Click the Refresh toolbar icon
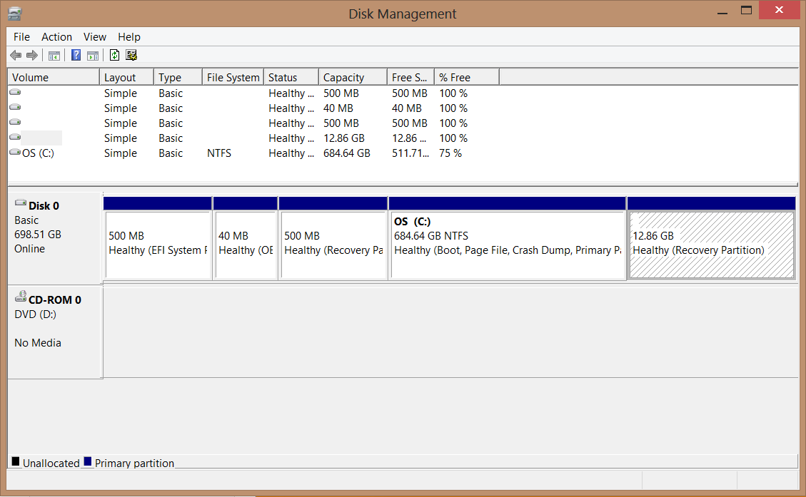The width and height of the screenshot is (806, 497). [114, 56]
